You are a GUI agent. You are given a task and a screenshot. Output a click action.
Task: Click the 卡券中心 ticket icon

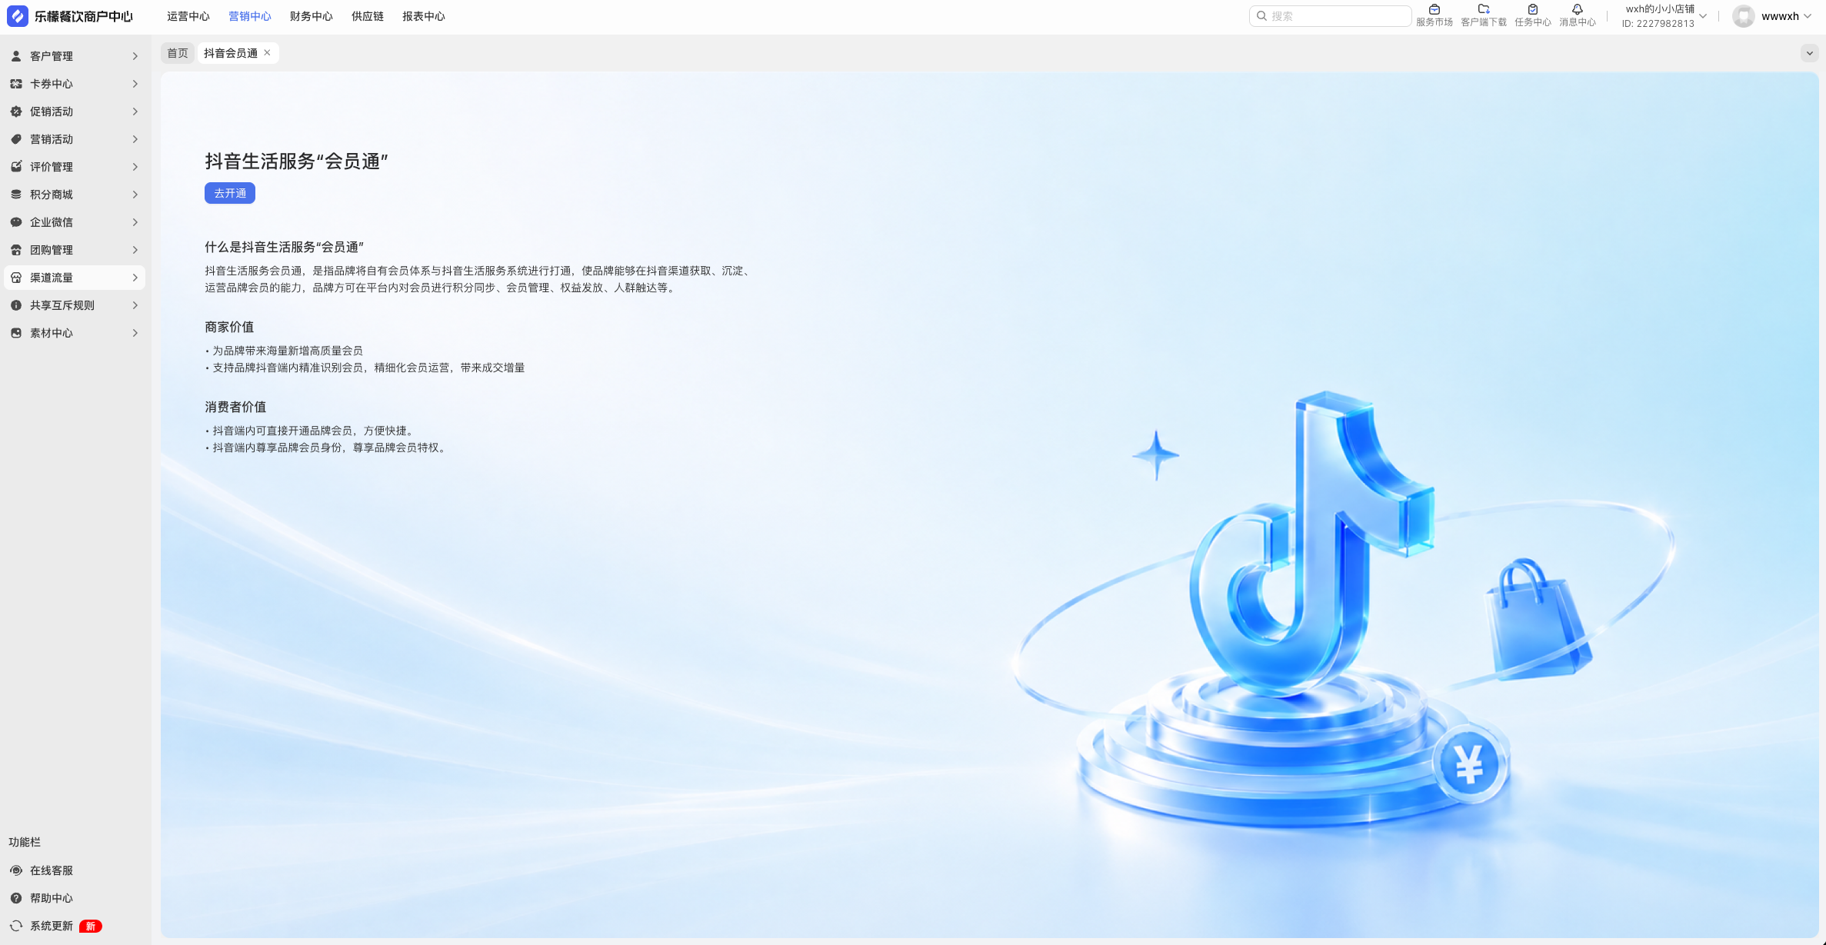coord(16,84)
